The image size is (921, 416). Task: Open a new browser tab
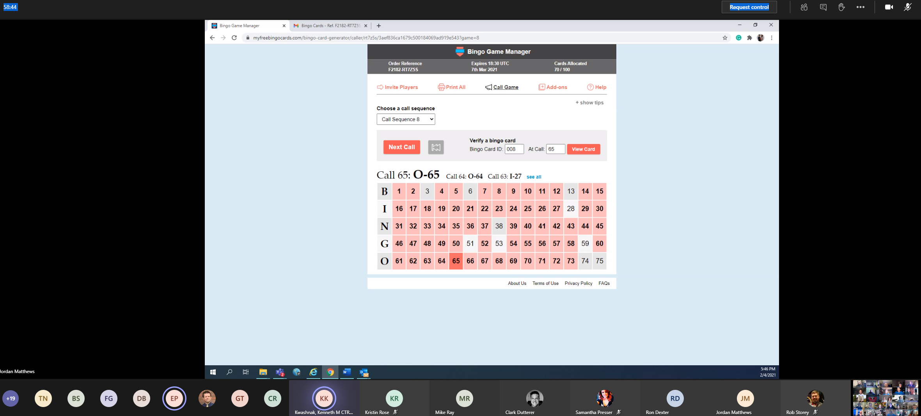click(x=378, y=26)
